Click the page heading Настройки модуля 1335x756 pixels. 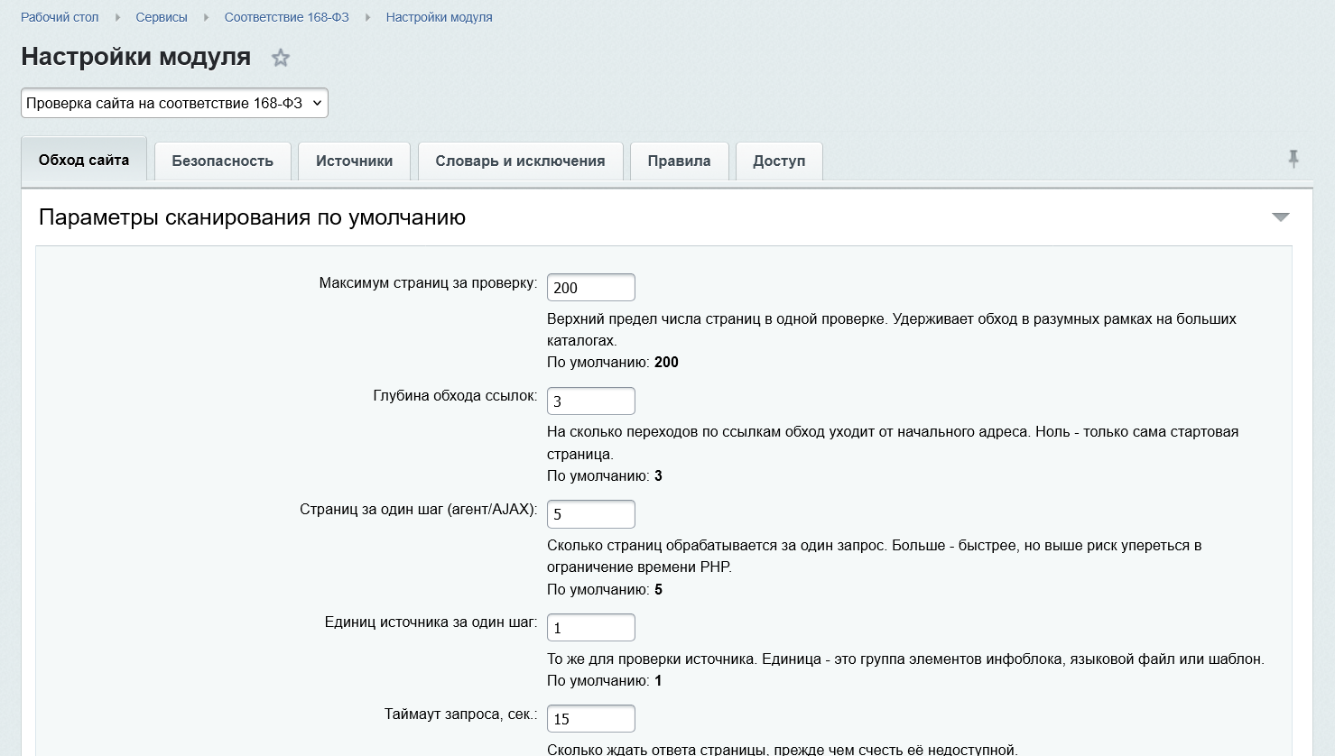tap(136, 57)
